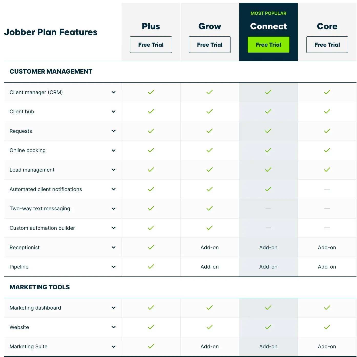Click Core dash for Custom automation builder

pos(327,228)
